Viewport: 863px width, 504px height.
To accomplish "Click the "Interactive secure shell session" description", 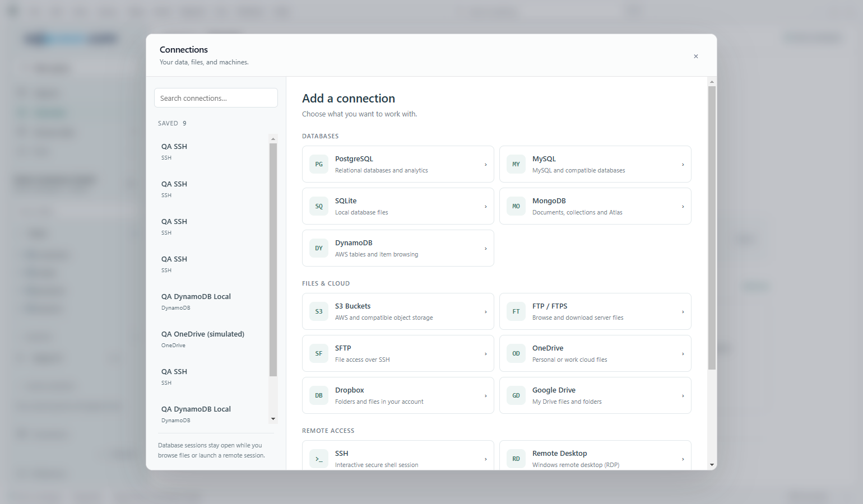I will coord(377,465).
